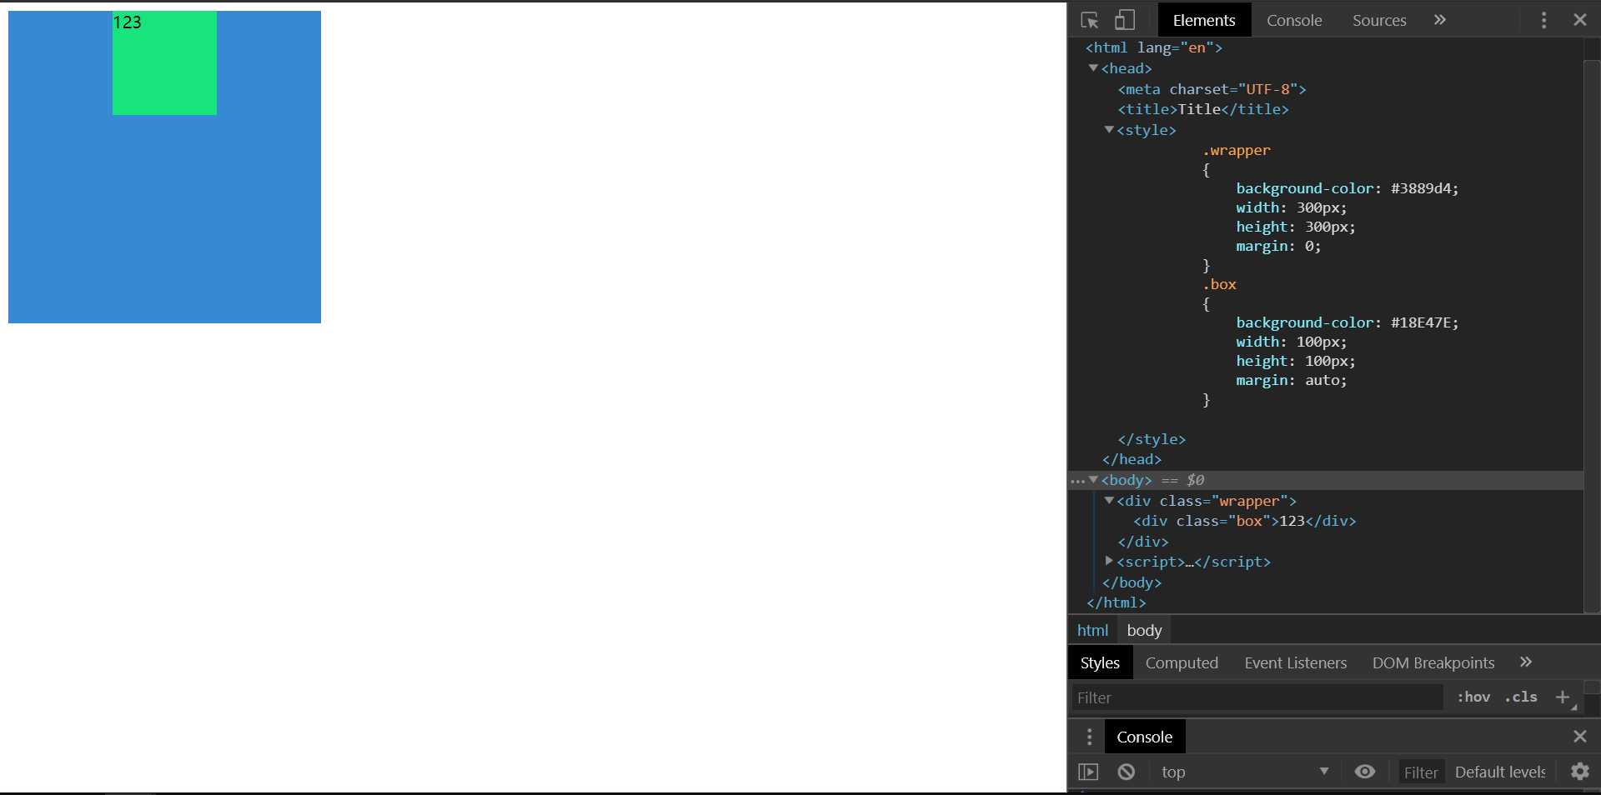Open the Styles pane tab
Screen dimensions: 1601x795
coord(1100,663)
